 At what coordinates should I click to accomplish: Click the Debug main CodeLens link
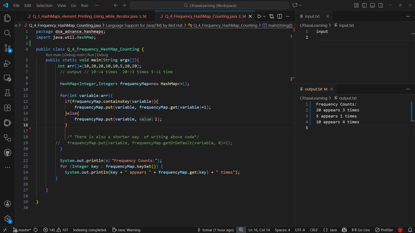pos(74,55)
